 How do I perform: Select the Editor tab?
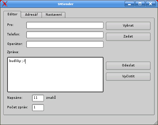click(12, 14)
